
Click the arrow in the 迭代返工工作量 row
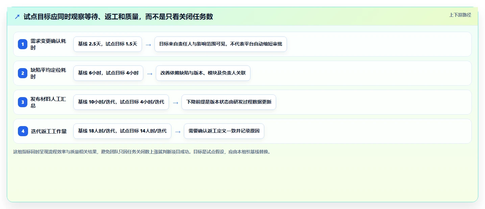[178, 131]
